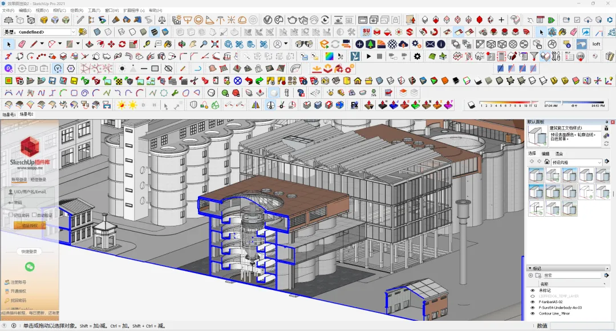Viewport: 616px width, 331px height.
Task: Open the 相机(C) menu
Action: pos(59,11)
